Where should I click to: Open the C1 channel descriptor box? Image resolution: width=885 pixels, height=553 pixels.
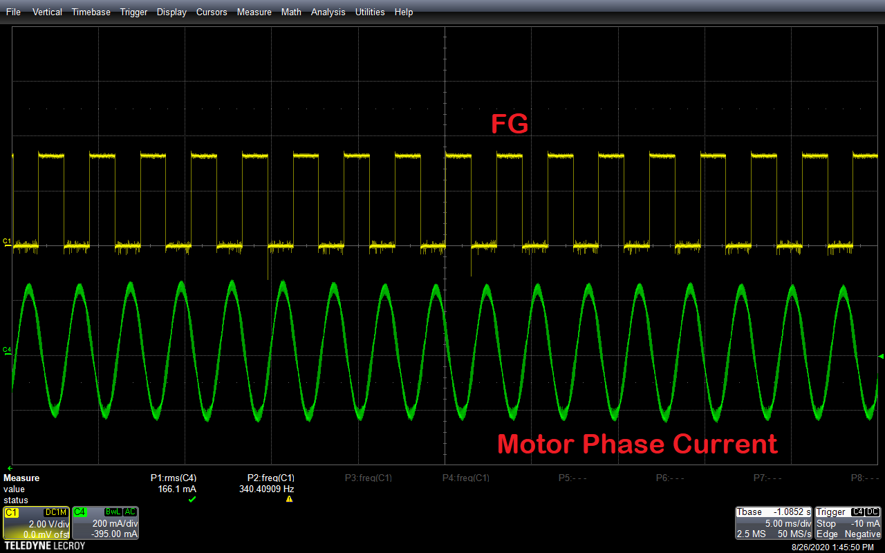pyautogui.click(x=36, y=523)
